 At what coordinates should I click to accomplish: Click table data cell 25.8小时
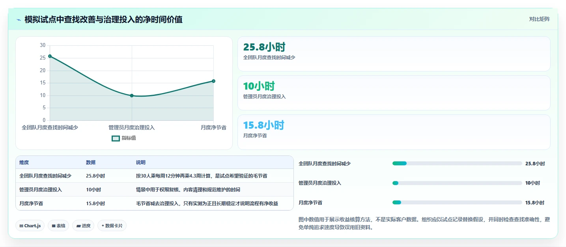tap(95, 176)
